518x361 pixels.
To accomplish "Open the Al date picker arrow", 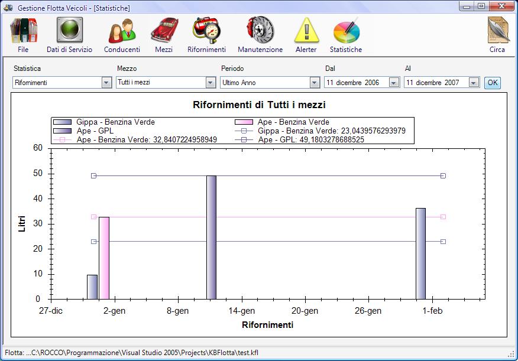I will [474, 83].
